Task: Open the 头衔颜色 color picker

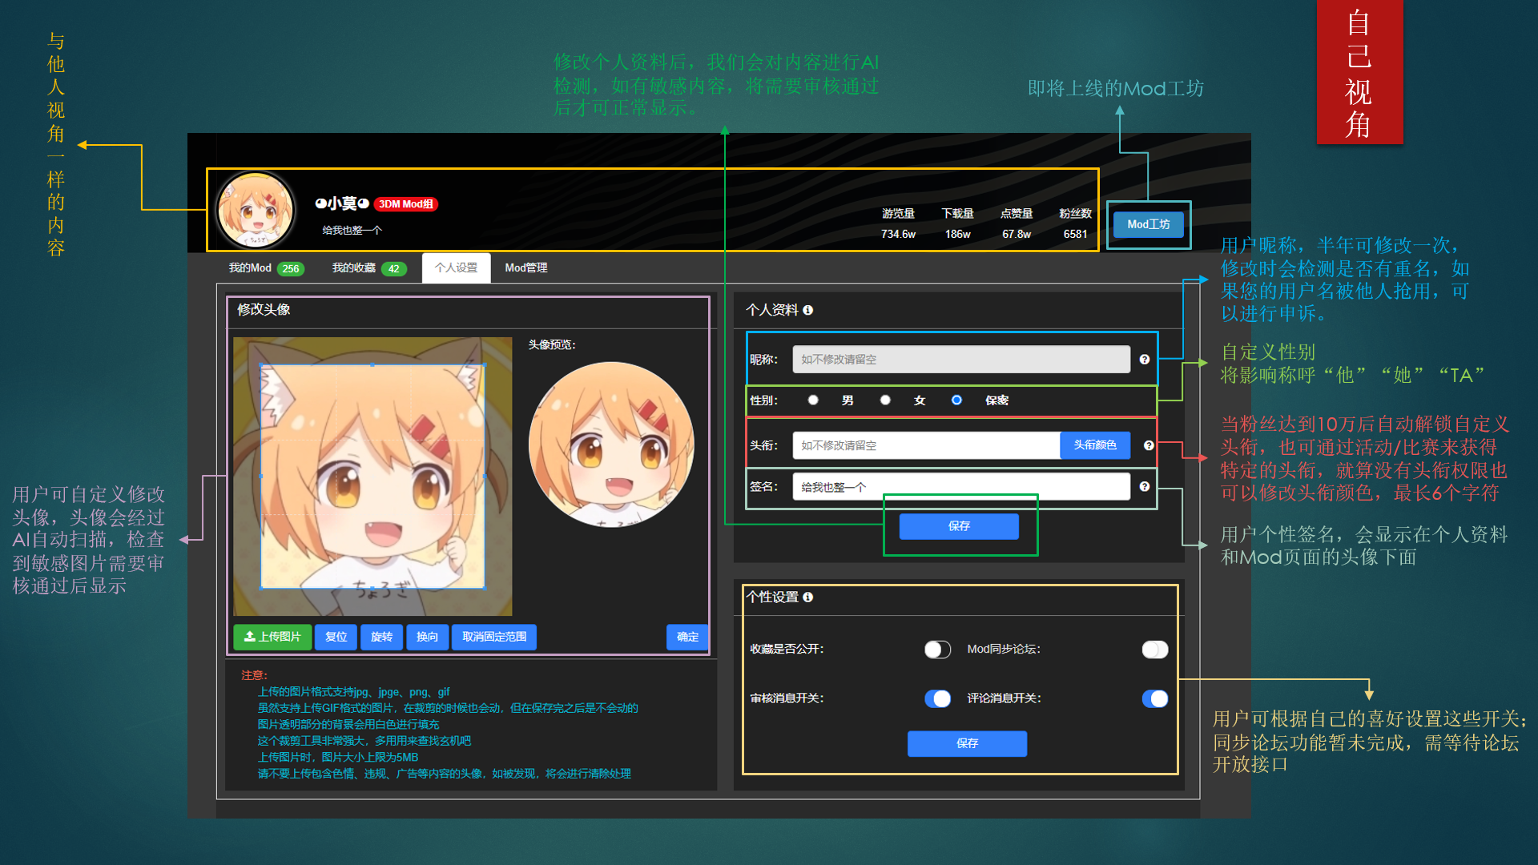Action: click(1094, 445)
